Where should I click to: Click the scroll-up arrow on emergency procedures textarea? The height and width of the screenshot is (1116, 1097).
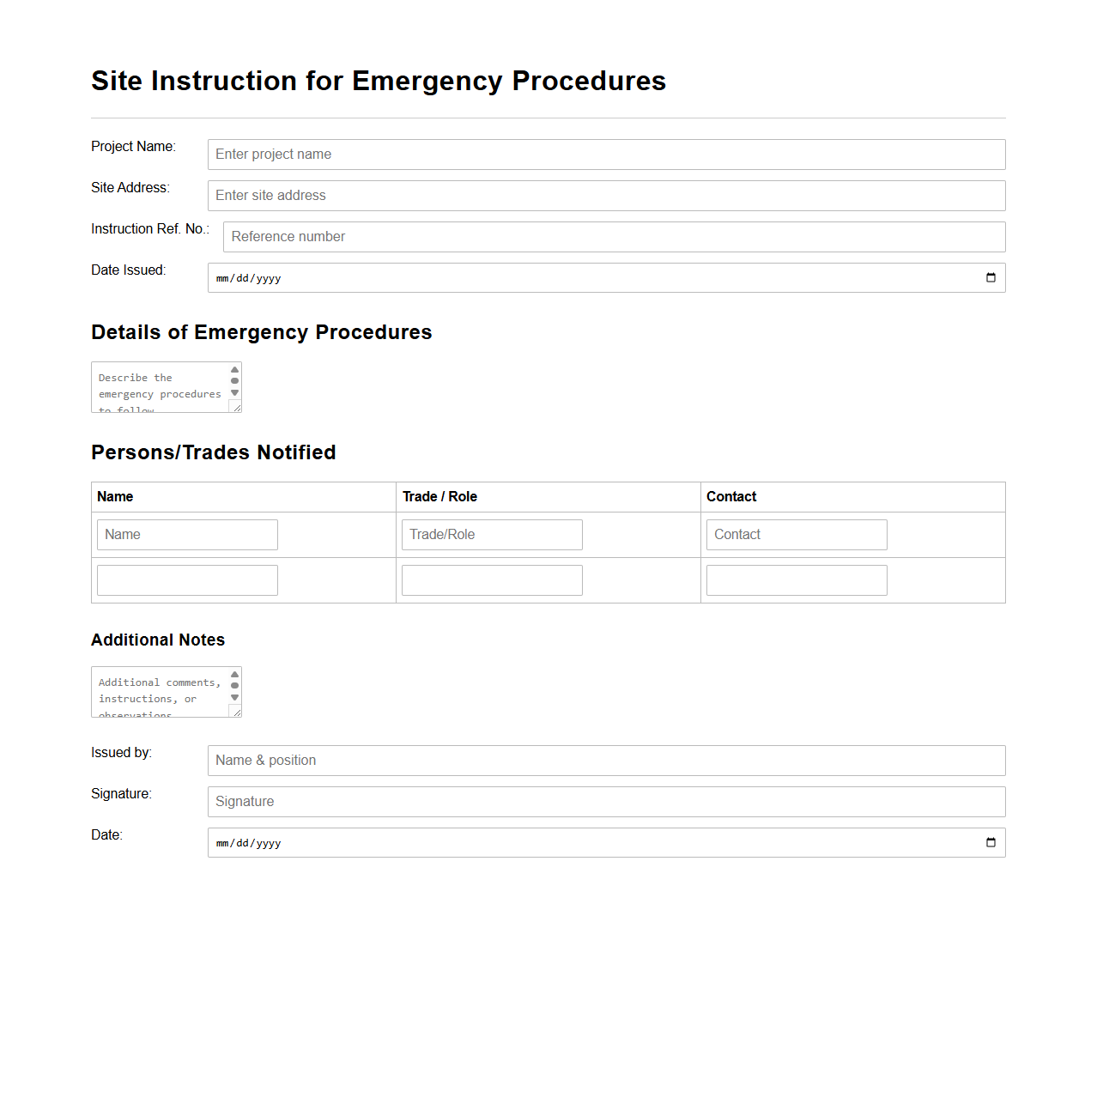[x=234, y=369]
